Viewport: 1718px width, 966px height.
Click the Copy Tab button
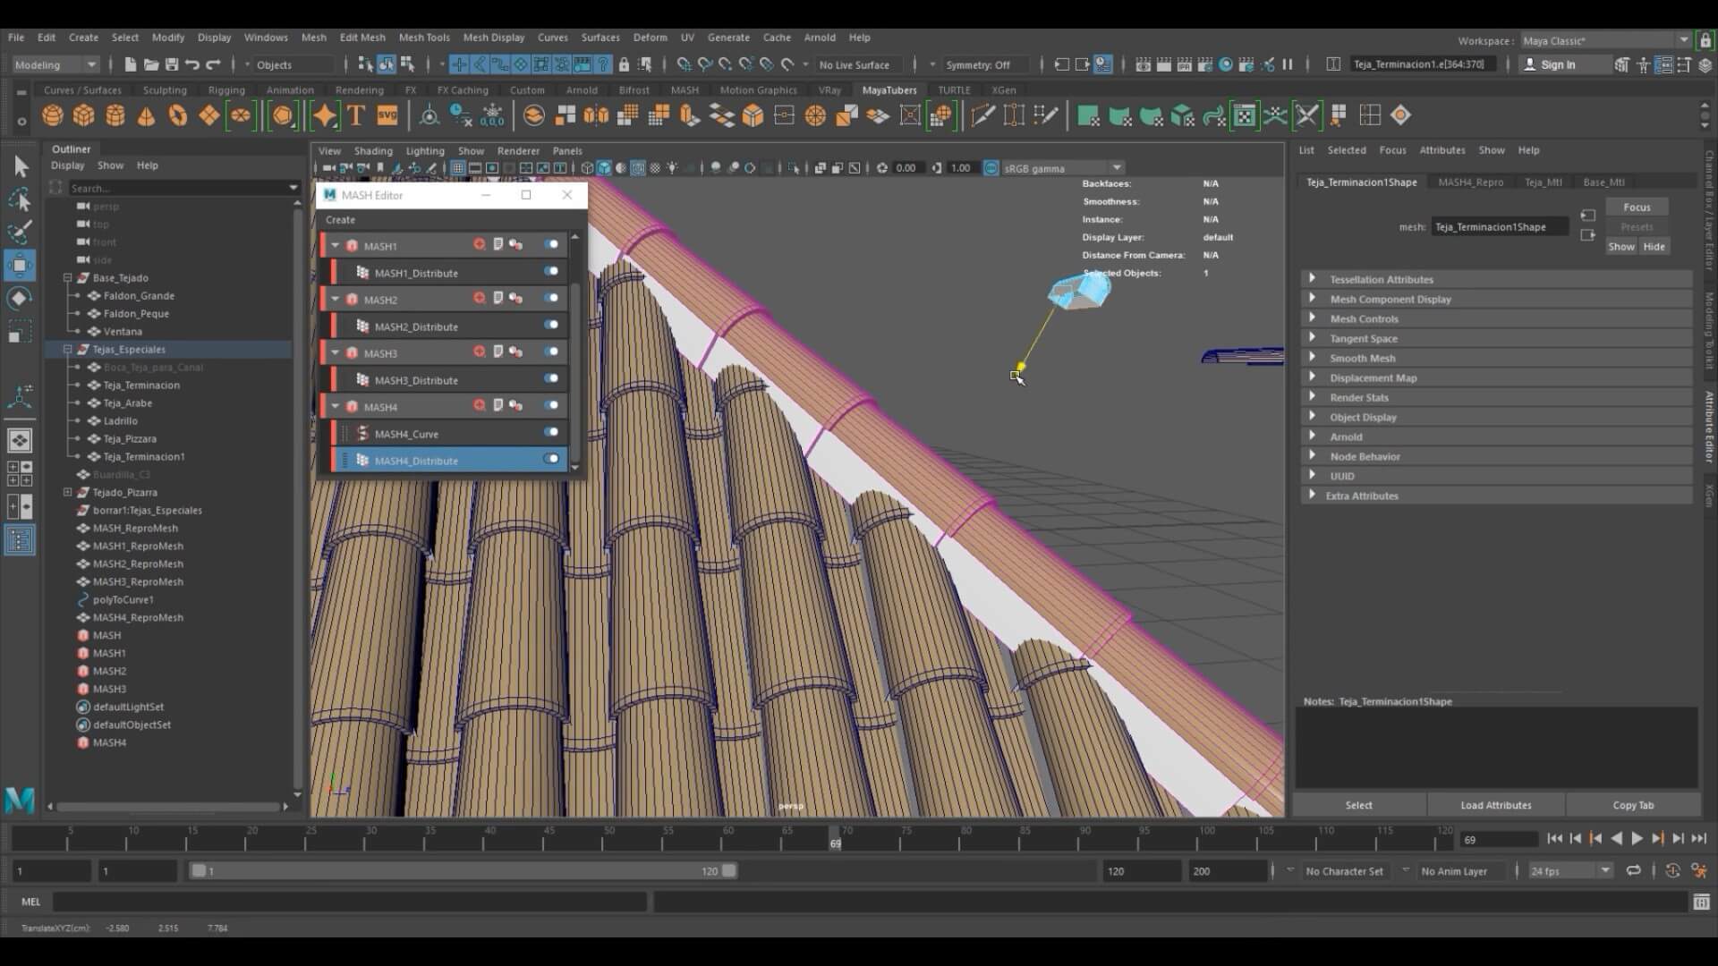tap(1633, 805)
